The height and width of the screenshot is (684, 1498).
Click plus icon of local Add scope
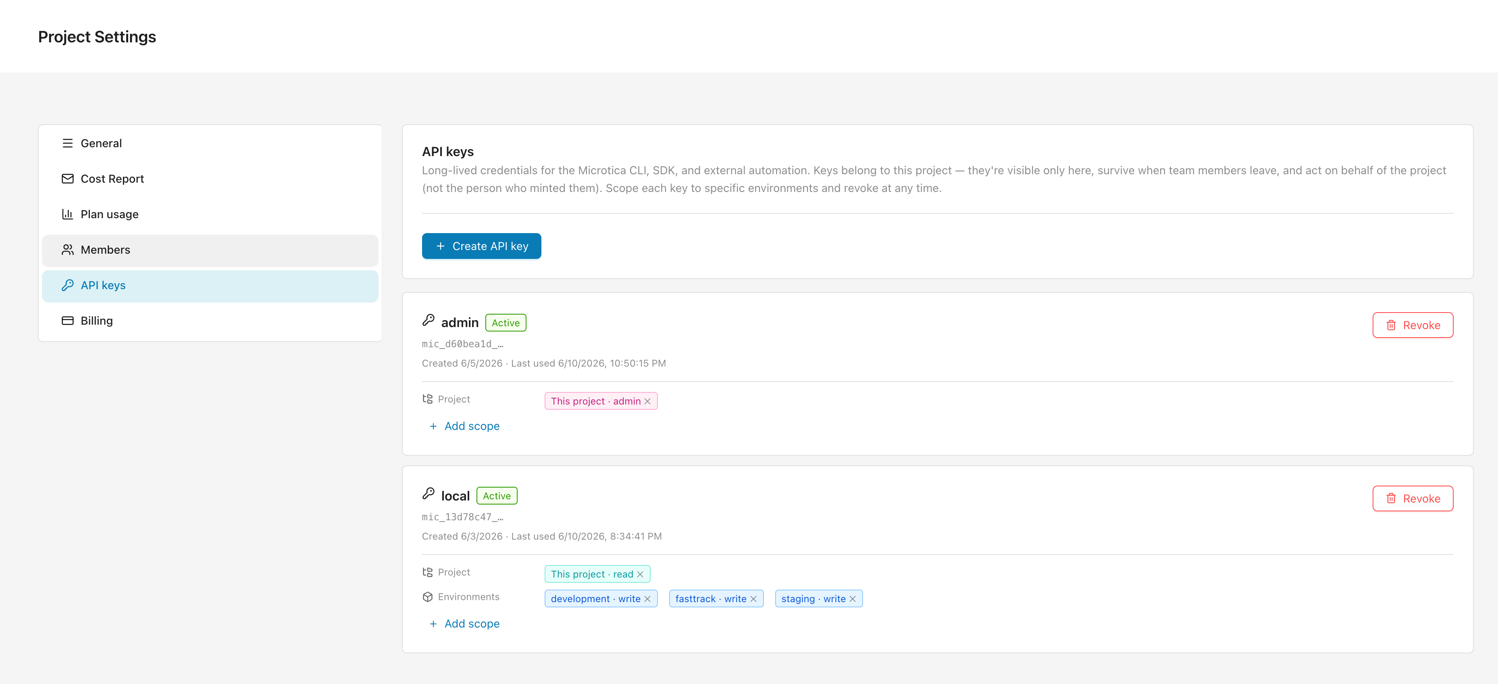click(x=433, y=624)
